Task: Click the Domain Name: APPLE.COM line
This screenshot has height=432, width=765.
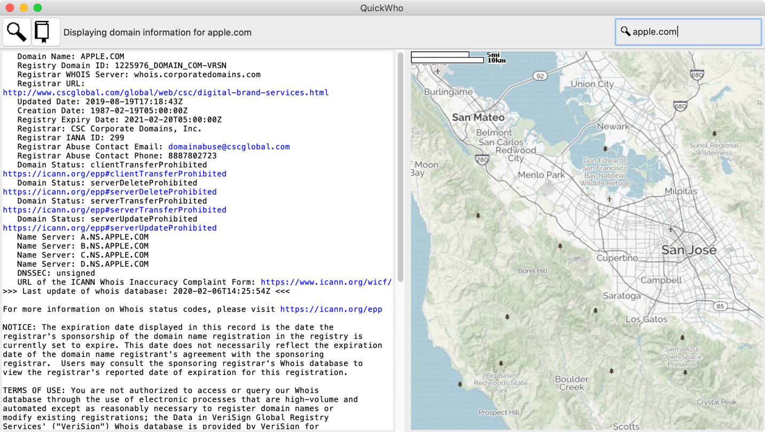Action: tap(71, 57)
